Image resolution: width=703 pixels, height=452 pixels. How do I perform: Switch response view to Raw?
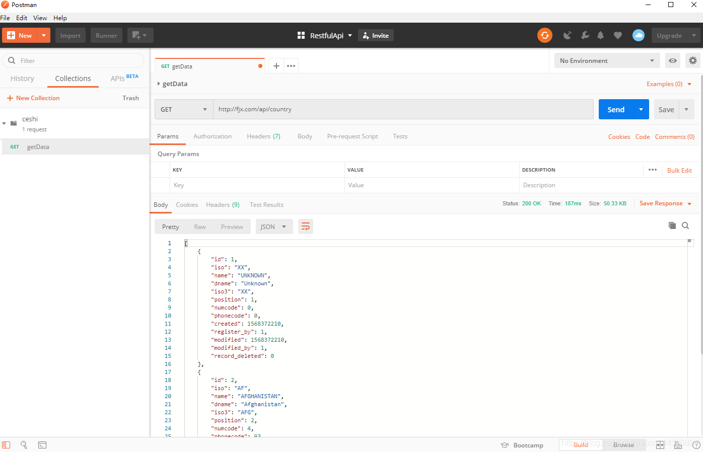click(200, 227)
